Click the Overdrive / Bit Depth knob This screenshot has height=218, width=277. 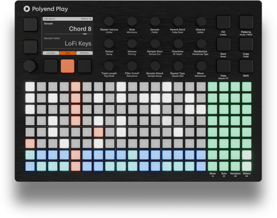tap(177, 44)
